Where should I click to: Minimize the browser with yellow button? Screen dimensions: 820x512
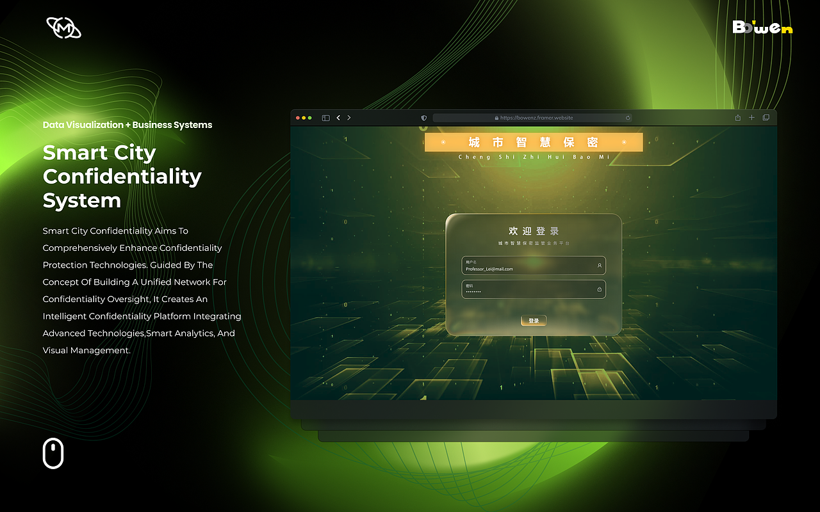(304, 118)
